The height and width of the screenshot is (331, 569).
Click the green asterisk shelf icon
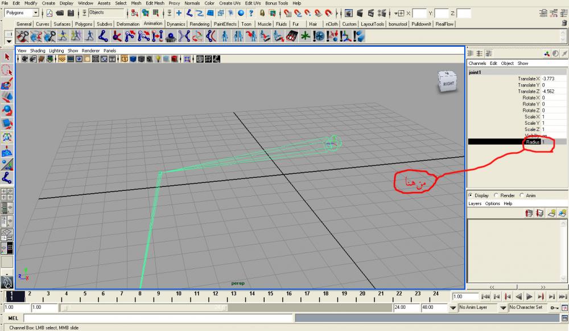pos(305,36)
